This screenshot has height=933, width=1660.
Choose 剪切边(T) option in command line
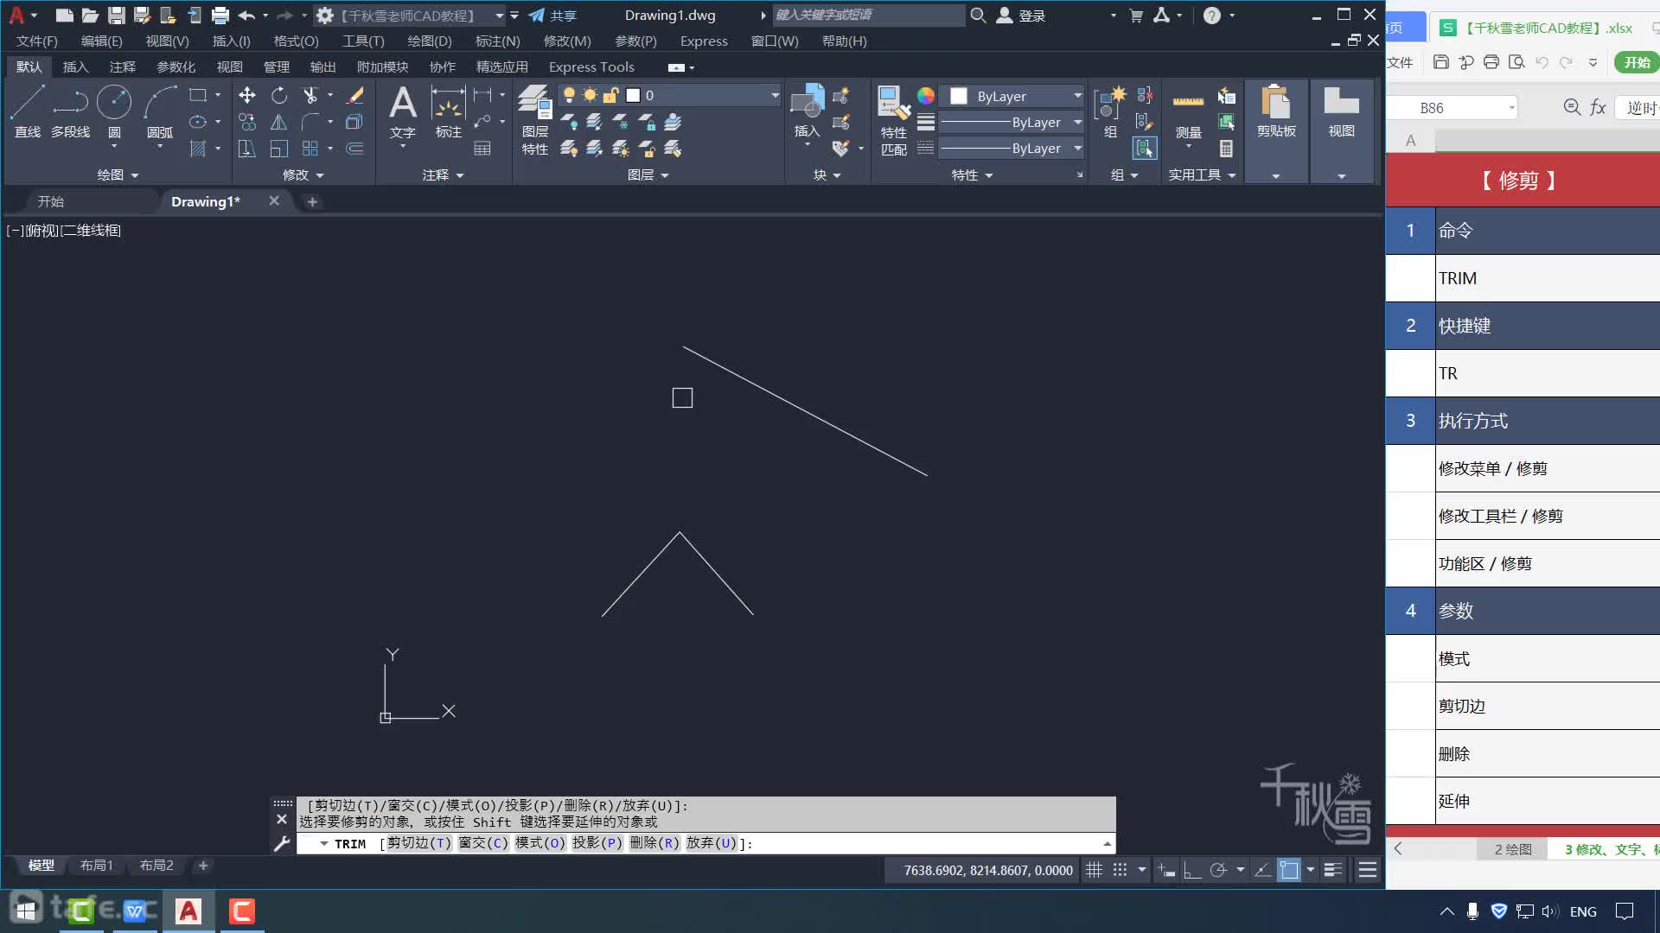(418, 843)
